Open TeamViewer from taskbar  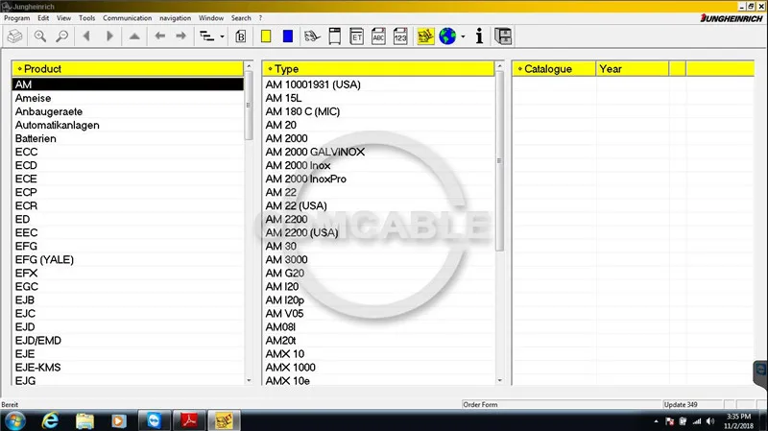(155, 420)
